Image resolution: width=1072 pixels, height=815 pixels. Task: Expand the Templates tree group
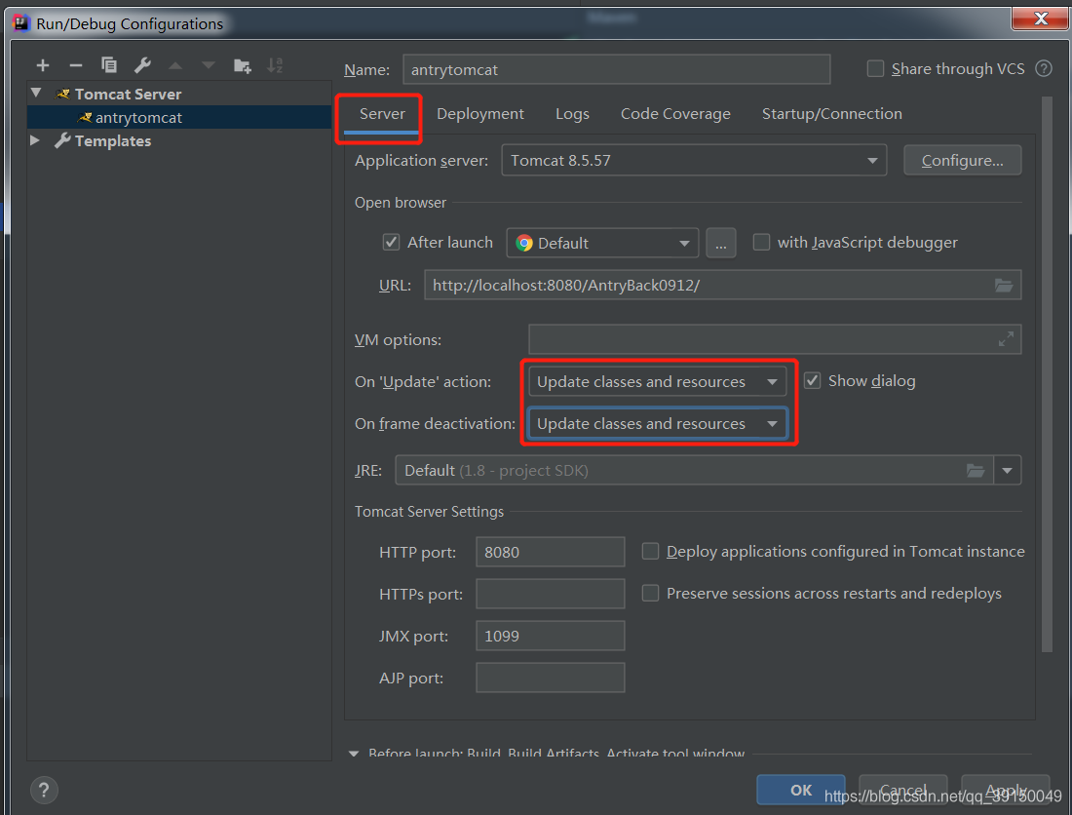(x=35, y=140)
